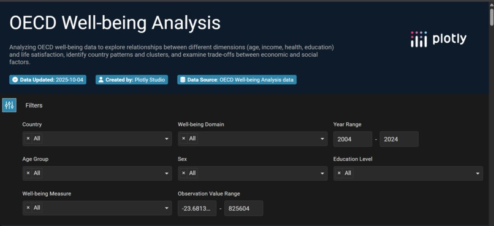
Task: Click the OECD Well-being Analysis title
Action: coord(115,23)
